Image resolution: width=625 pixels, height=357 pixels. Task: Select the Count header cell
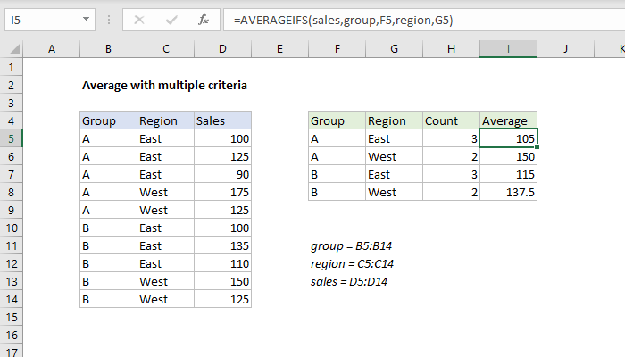451,120
